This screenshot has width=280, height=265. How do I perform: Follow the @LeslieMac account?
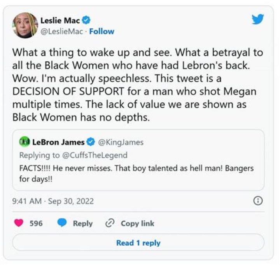pos(101,31)
